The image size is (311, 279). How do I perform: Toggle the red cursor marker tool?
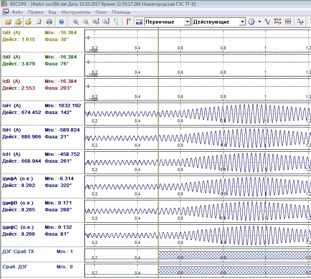(x=129, y=22)
